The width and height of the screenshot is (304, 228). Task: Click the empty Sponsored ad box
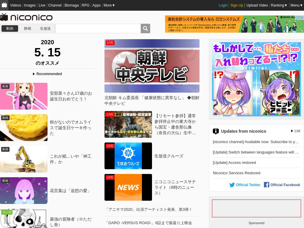(x=256, y=208)
